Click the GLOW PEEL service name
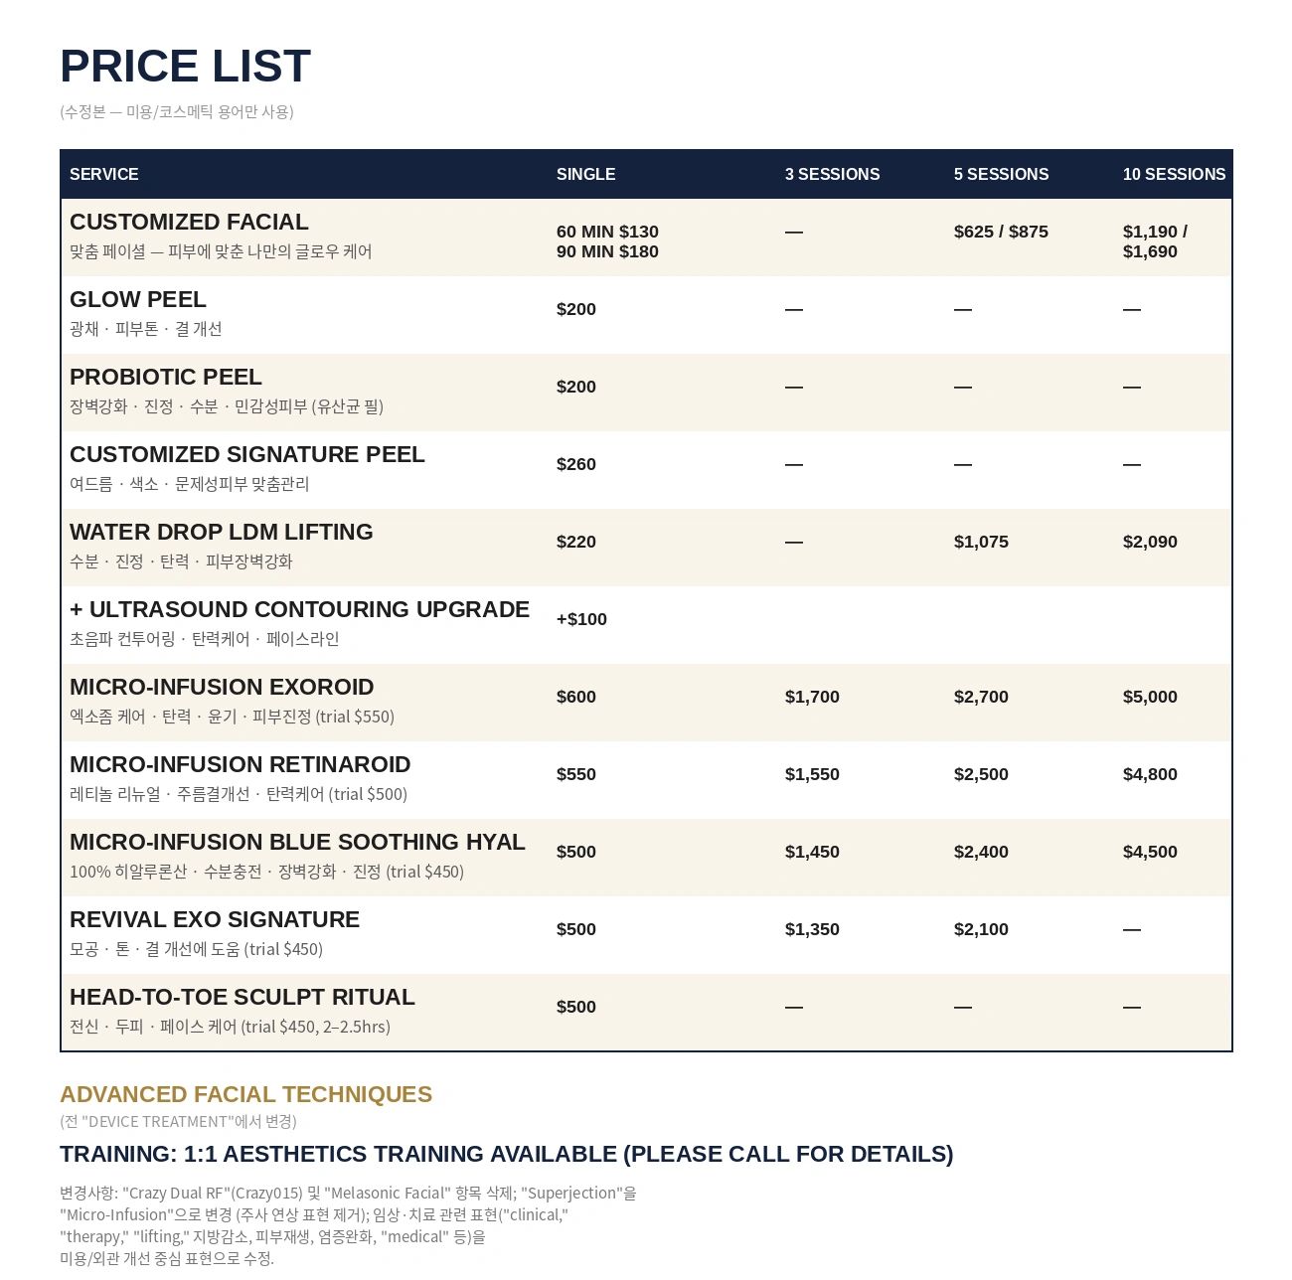 138,299
